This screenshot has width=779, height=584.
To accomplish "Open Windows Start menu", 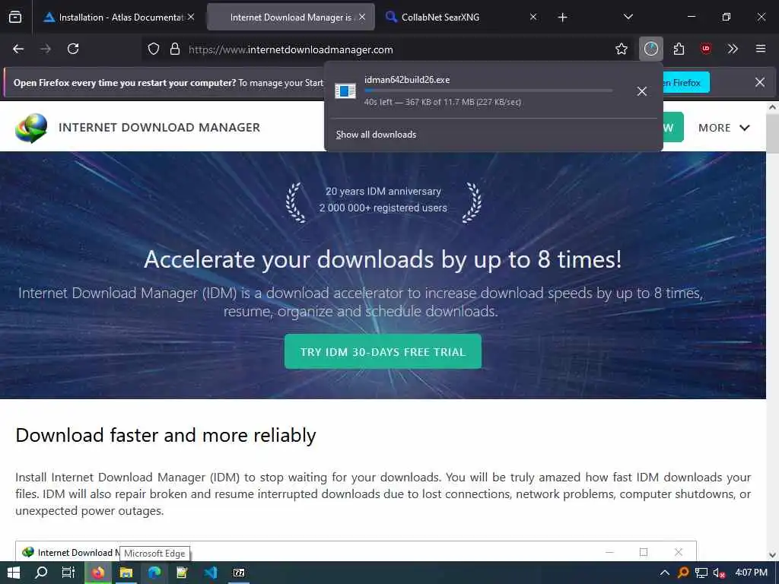I will point(14,573).
